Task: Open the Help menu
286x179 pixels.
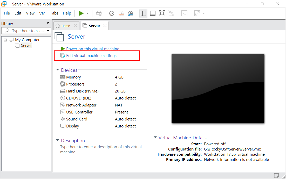Action: coord(67,13)
